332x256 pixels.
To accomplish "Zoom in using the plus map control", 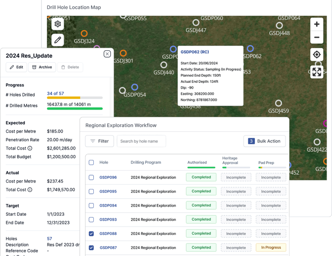I will (317, 24).
